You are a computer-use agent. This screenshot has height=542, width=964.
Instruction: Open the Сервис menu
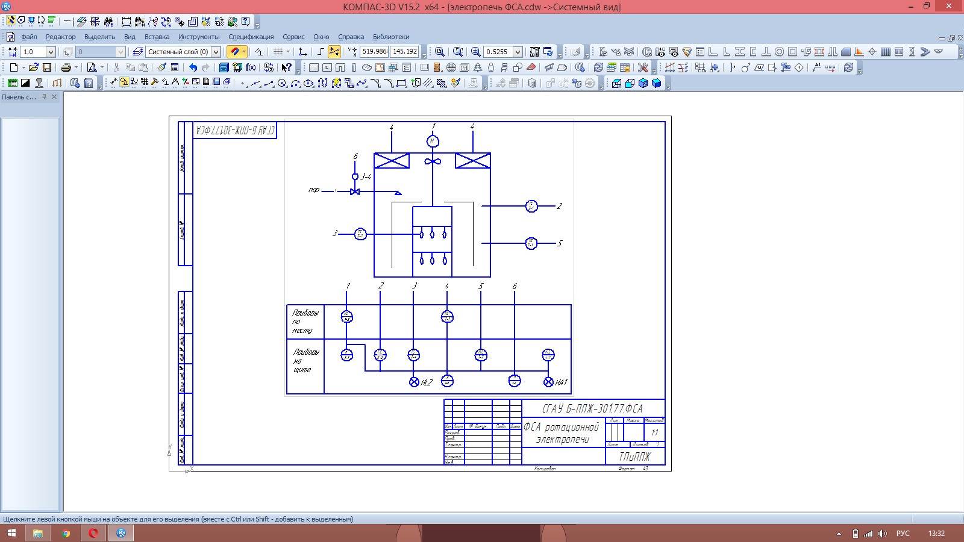[x=293, y=37]
